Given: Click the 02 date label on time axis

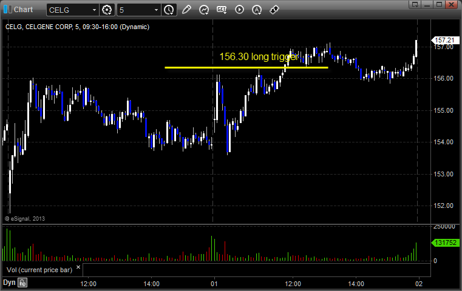Looking at the screenshot, I should pyautogui.click(x=419, y=284).
